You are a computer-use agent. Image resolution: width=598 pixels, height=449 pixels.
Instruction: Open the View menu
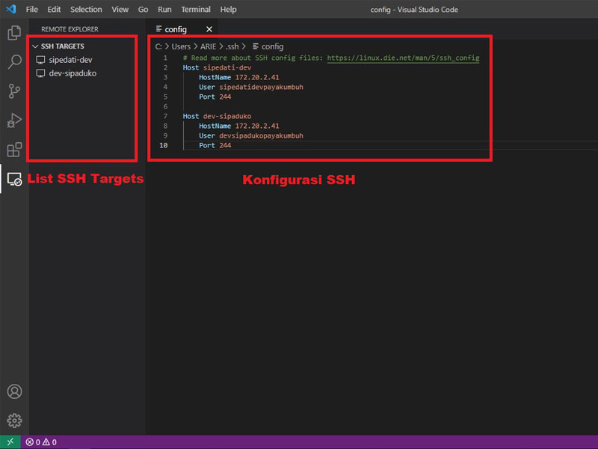pyautogui.click(x=120, y=10)
